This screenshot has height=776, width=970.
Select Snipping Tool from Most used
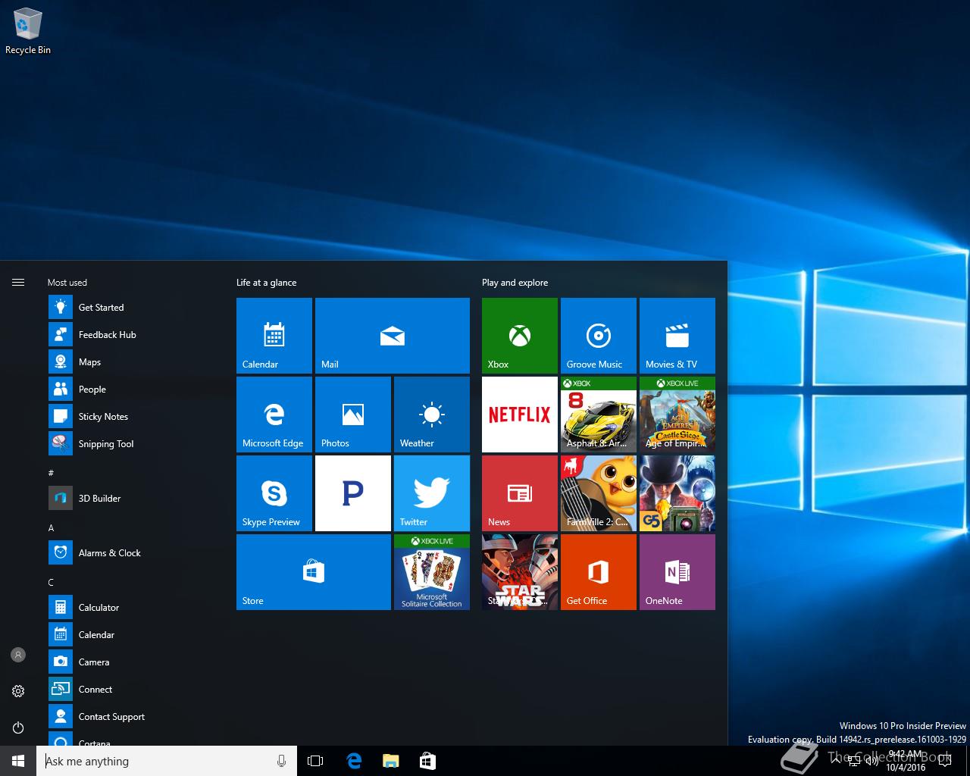coord(105,444)
